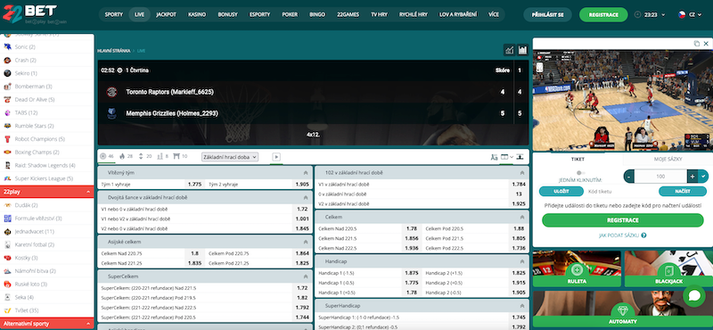Switch to Moje sázky tab
Viewport: 713px width, 330px height.
pos(668,160)
